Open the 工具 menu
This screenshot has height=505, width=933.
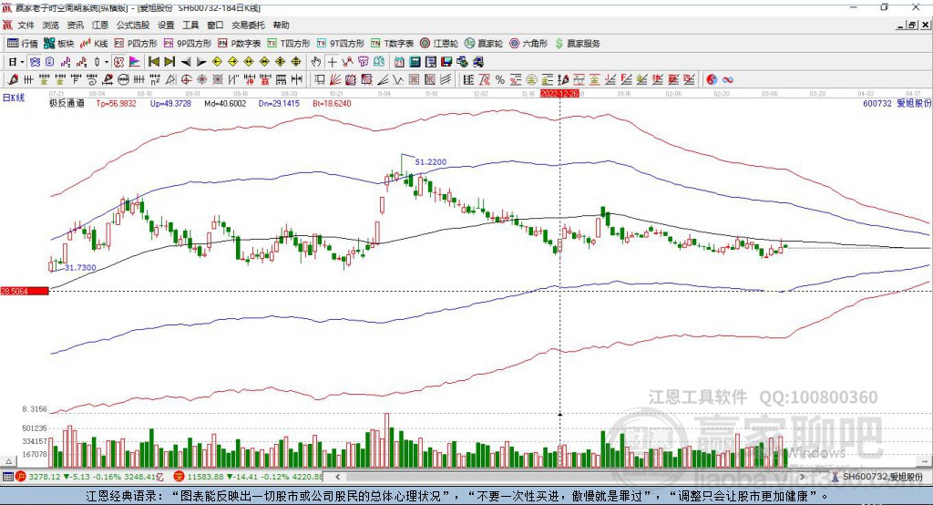(190, 25)
